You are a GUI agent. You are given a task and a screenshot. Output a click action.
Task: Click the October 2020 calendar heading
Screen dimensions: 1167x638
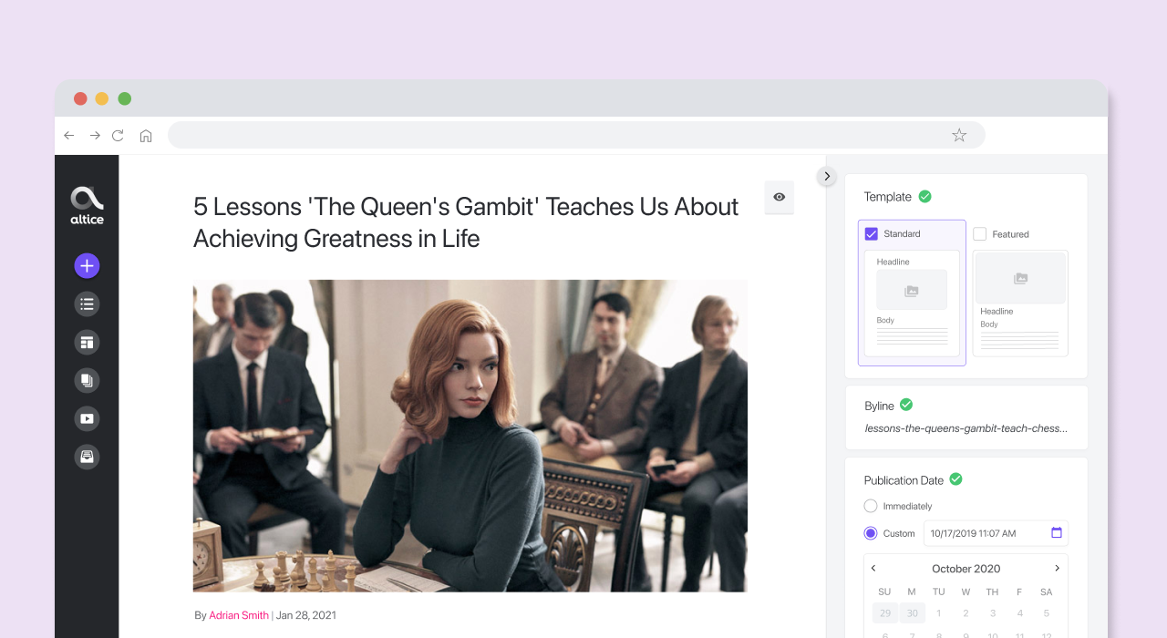point(966,569)
